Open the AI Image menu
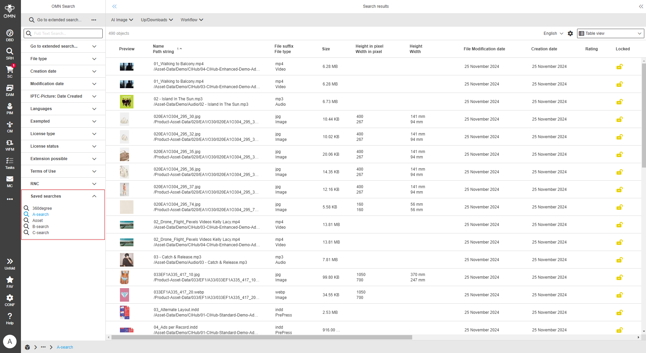 pos(122,20)
